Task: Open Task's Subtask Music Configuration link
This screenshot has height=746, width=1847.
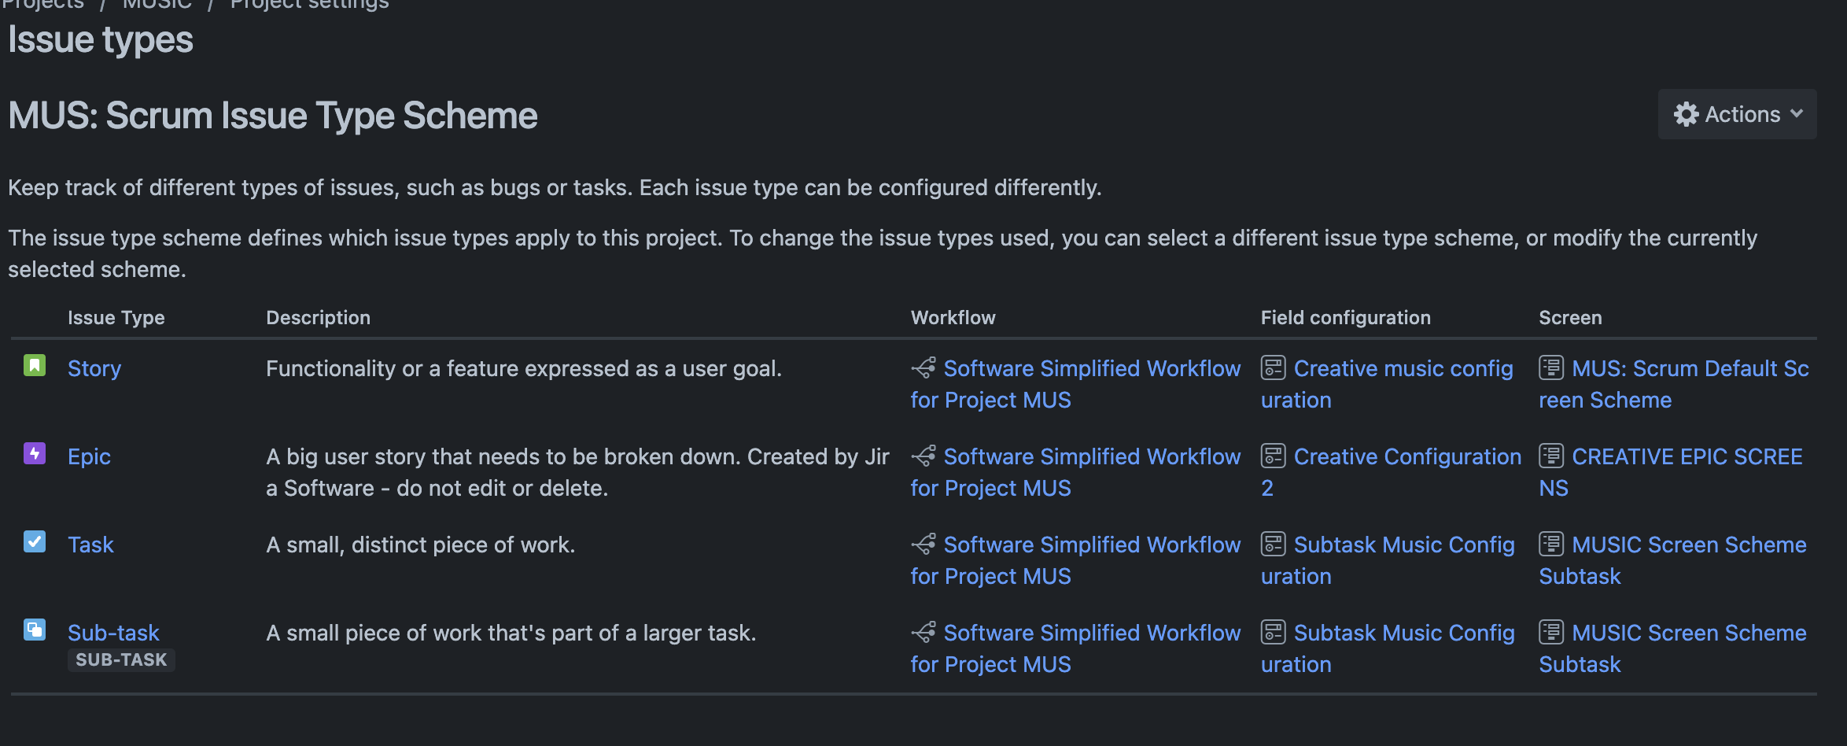Action: [1388, 560]
